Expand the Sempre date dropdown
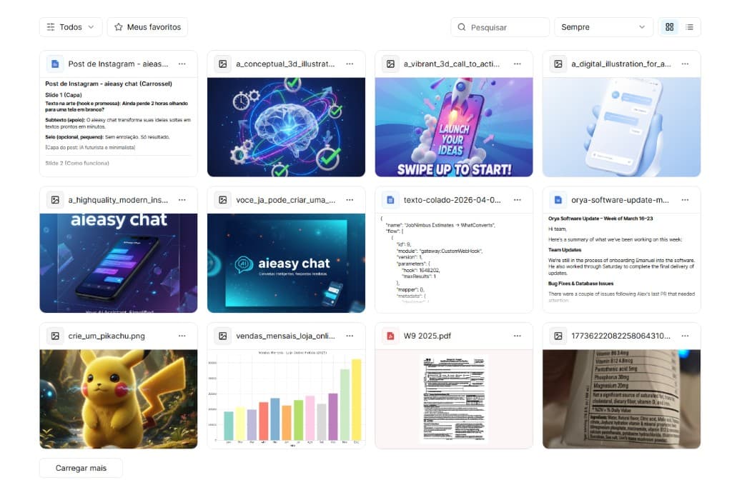Viewport: 732px width, 500px height. tap(603, 27)
